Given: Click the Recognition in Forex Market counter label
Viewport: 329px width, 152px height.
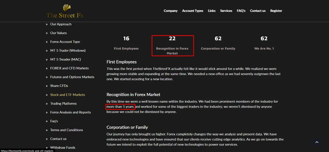Looking at the screenshot, I should pyautogui.click(x=172, y=51).
